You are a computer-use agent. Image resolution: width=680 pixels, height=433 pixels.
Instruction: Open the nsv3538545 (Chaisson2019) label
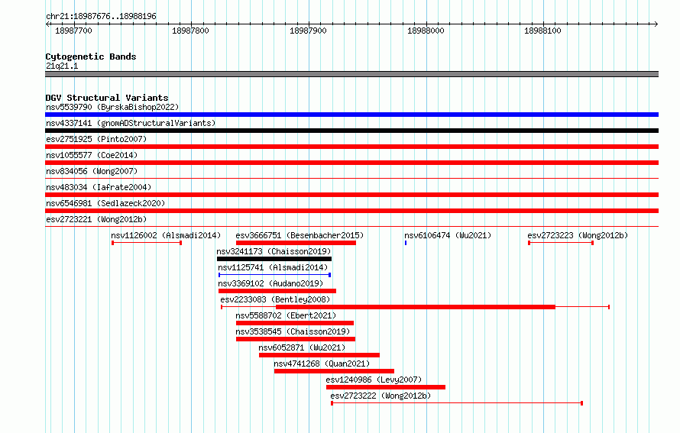[x=293, y=331]
